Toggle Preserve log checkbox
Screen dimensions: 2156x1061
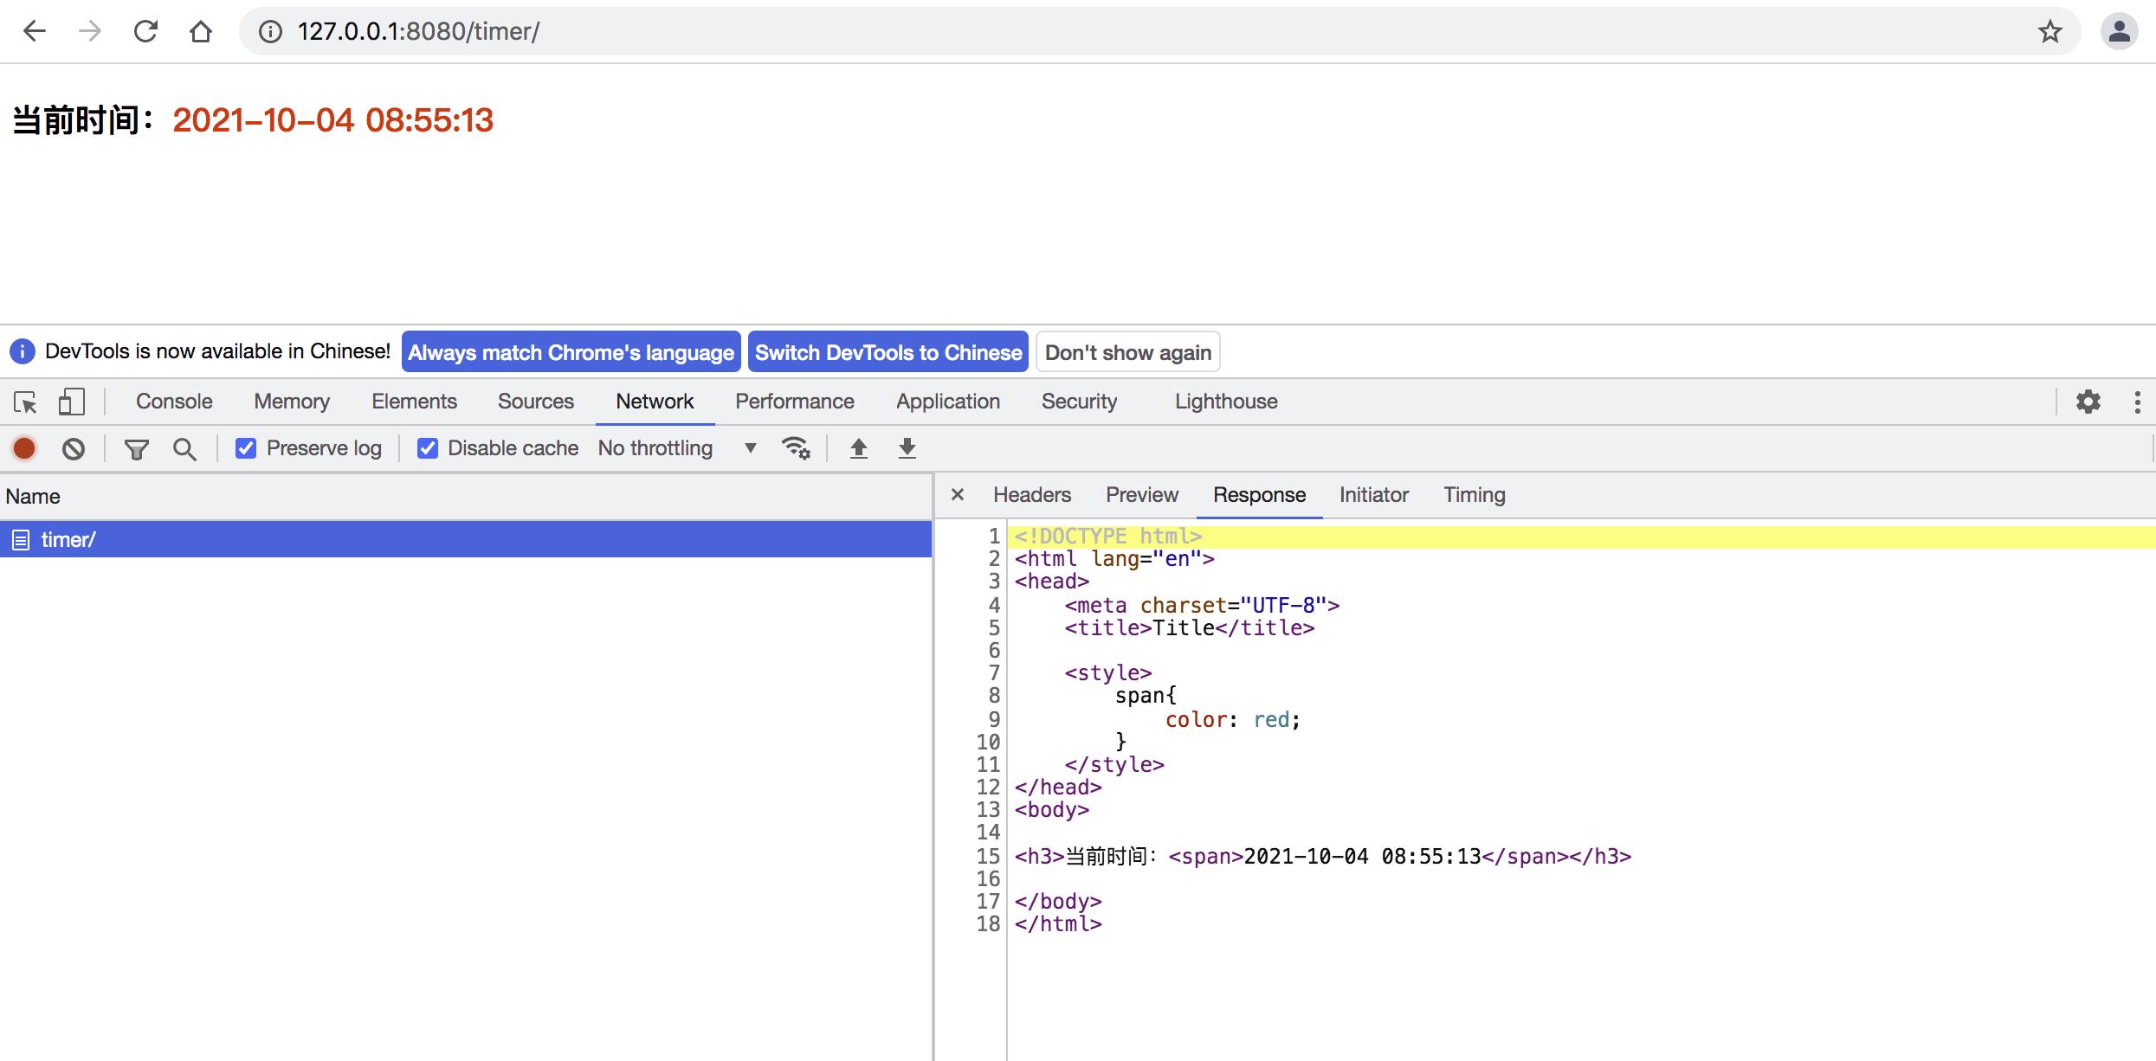pos(248,448)
